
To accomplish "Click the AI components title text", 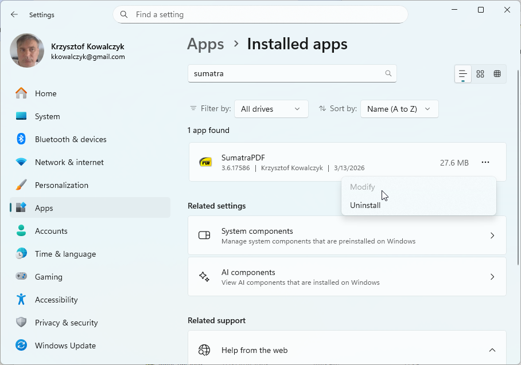I will click(x=248, y=272).
